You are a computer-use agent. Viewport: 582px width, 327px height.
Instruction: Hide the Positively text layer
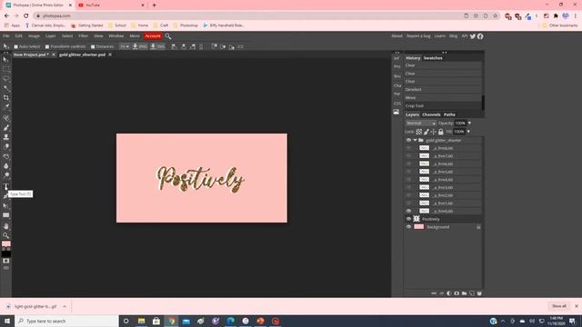[408, 219]
